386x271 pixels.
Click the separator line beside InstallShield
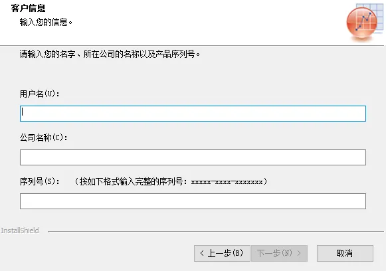[x=216, y=232]
